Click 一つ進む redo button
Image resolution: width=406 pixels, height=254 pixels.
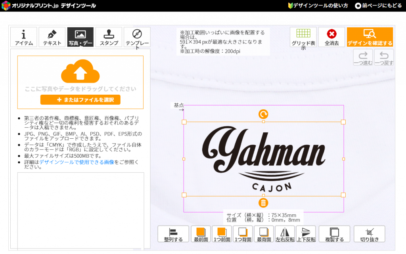[363, 57]
